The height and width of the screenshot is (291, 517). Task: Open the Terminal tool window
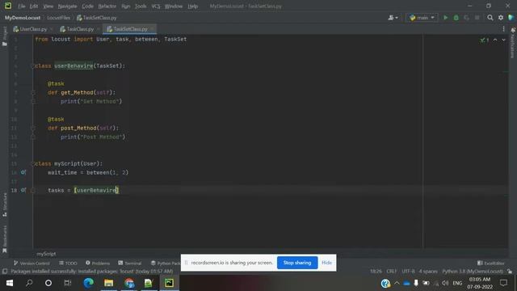click(129, 263)
